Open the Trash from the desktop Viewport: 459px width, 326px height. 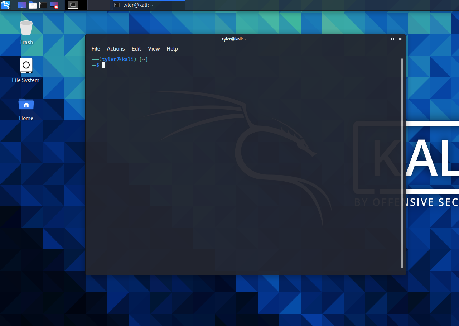(26, 32)
